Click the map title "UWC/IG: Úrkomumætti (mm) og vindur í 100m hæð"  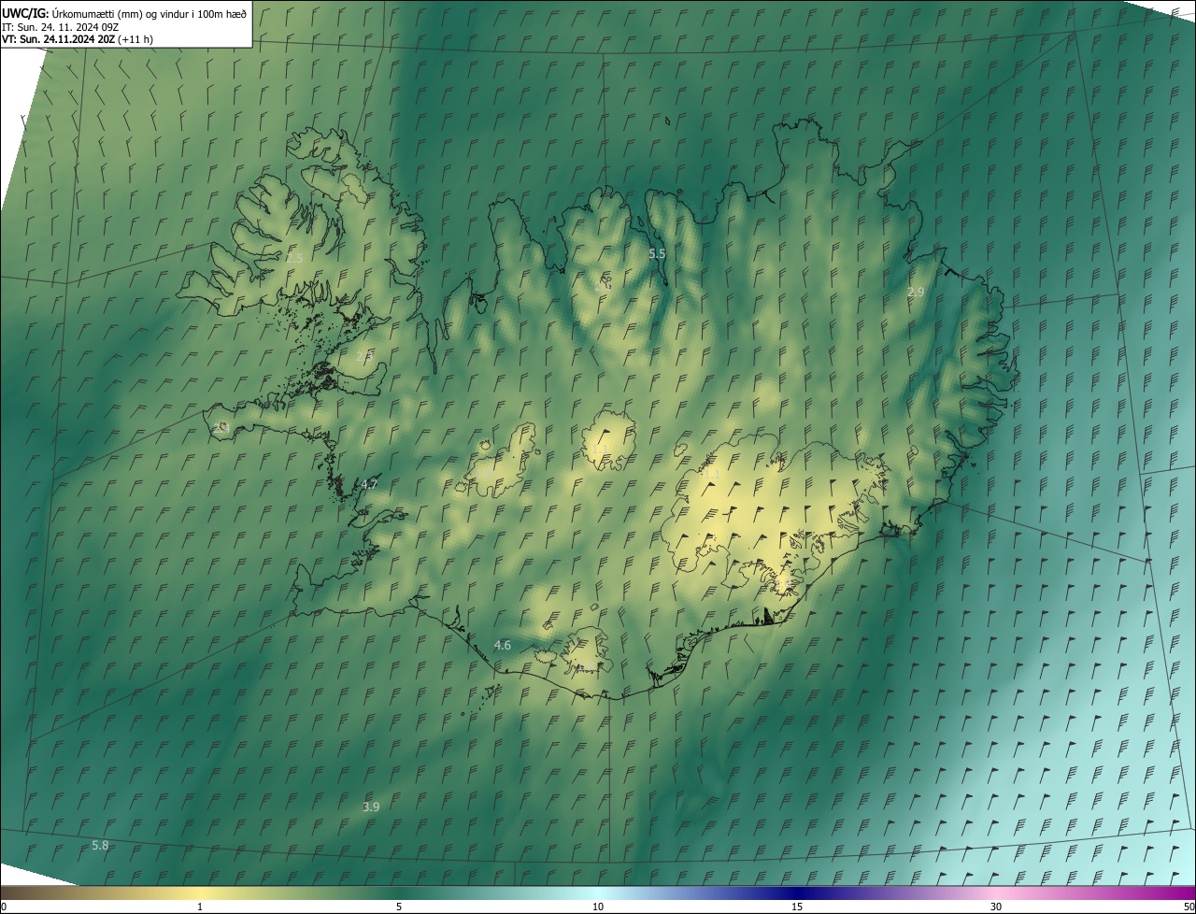coord(124,12)
